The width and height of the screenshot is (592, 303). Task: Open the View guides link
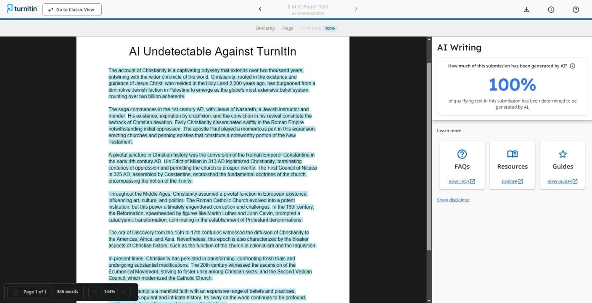tap(562, 181)
